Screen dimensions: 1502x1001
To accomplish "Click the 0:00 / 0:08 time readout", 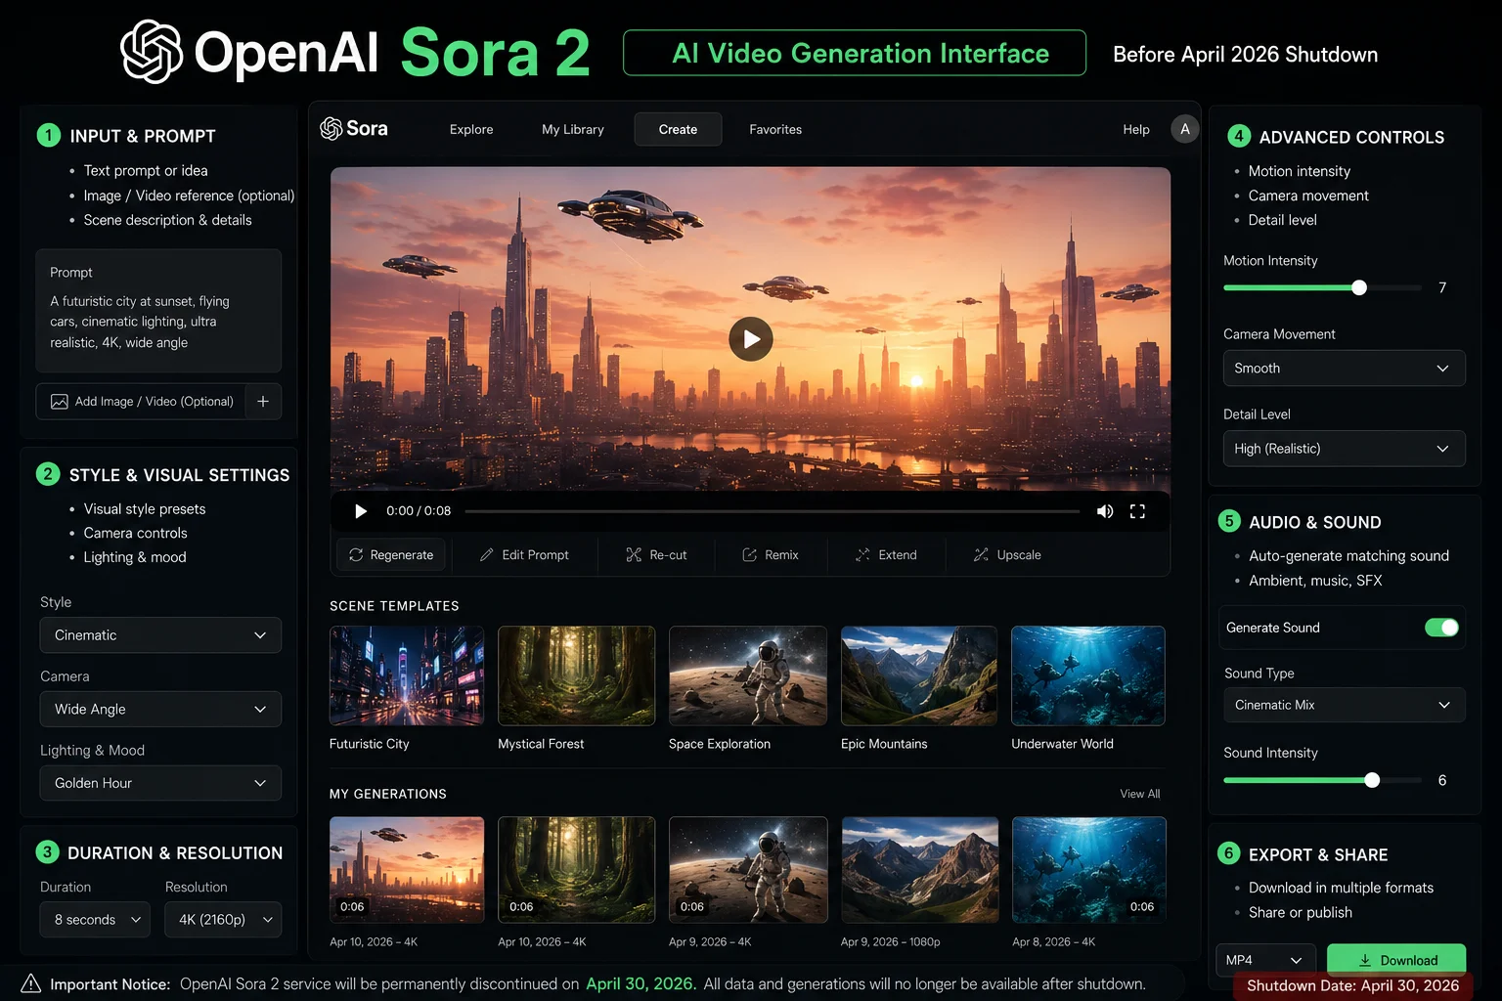I will click(x=419, y=511).
